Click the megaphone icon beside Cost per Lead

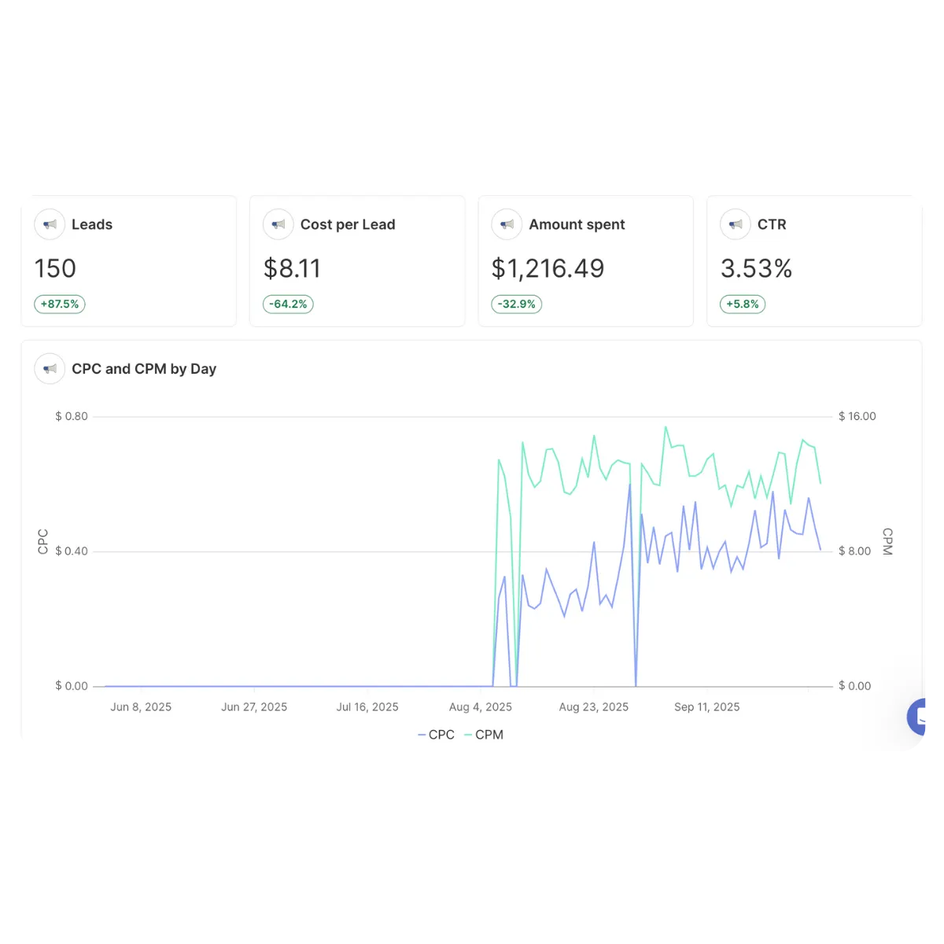(x=278, y=224)
